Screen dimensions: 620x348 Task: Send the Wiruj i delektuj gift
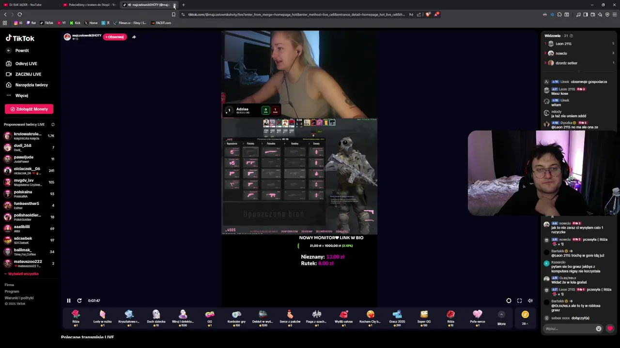point(183,318)
